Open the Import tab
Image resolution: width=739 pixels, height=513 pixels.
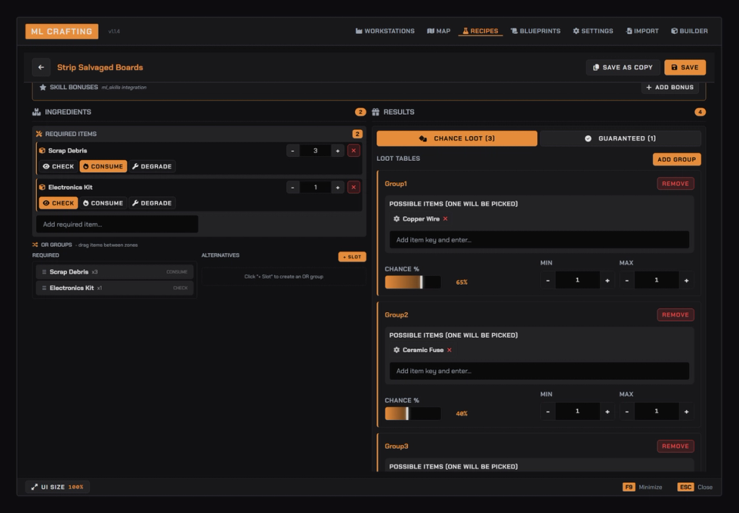point(642,31)
